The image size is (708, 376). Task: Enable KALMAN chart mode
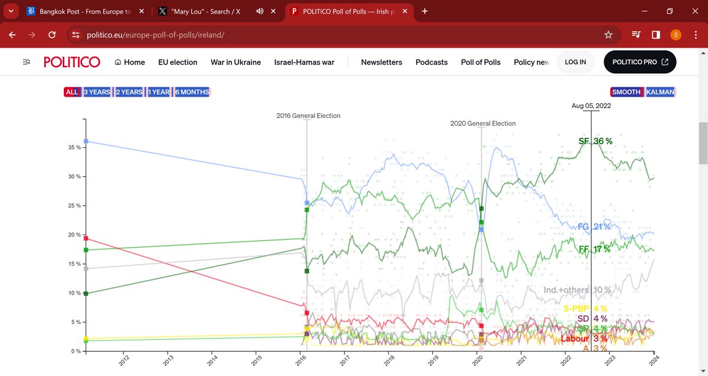[660, 92]
